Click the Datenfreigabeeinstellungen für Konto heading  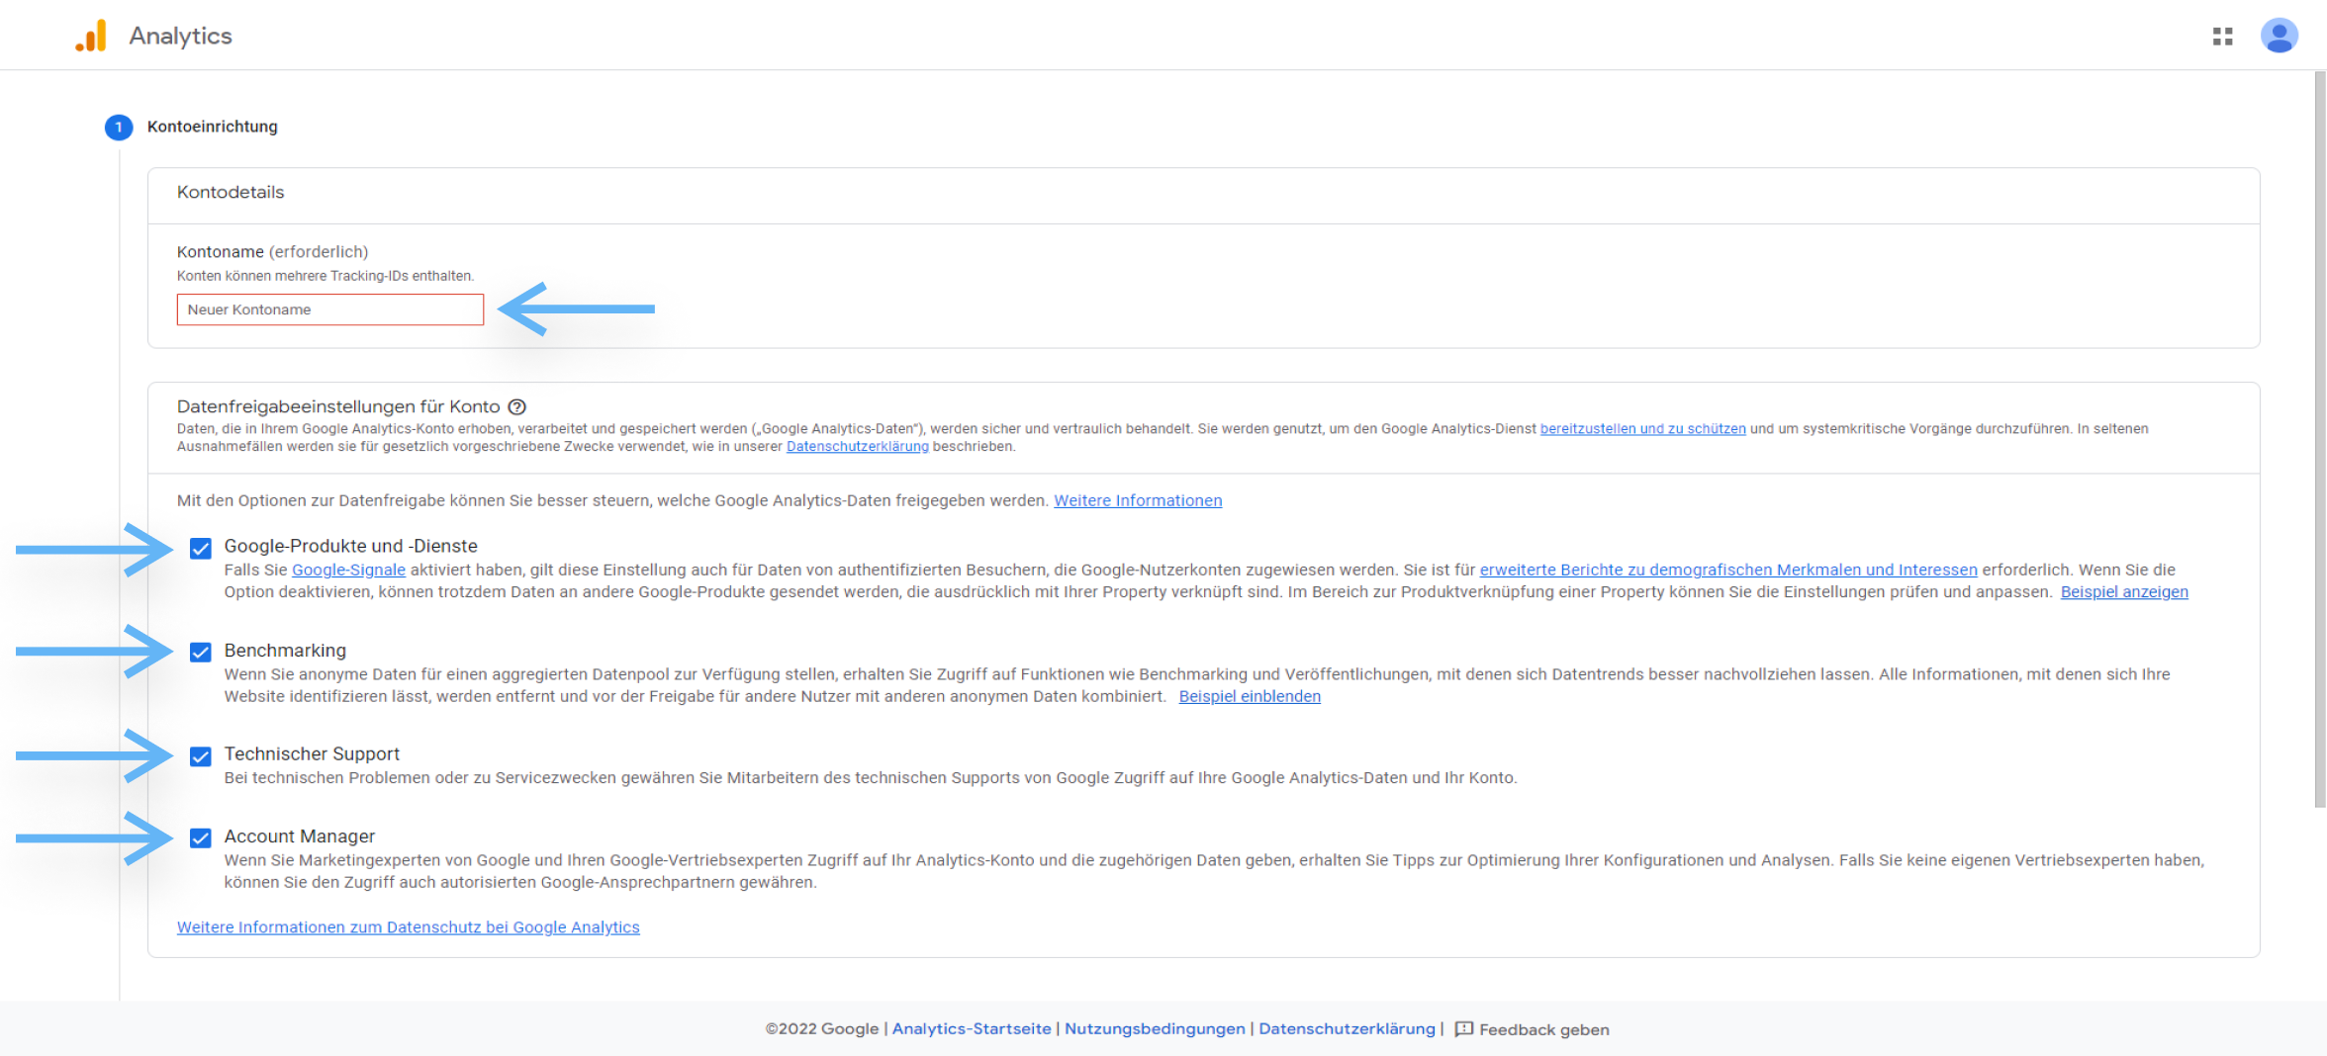[338, 406]
